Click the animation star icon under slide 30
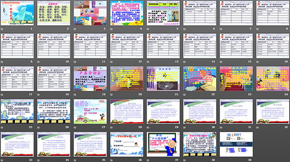This screenshot has height=162, width=290. (x=185, y=127)
